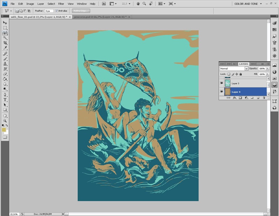This screenshot has height=216, width=279.
Task: Click the Refine Edge button
Action: pos(81,11)
